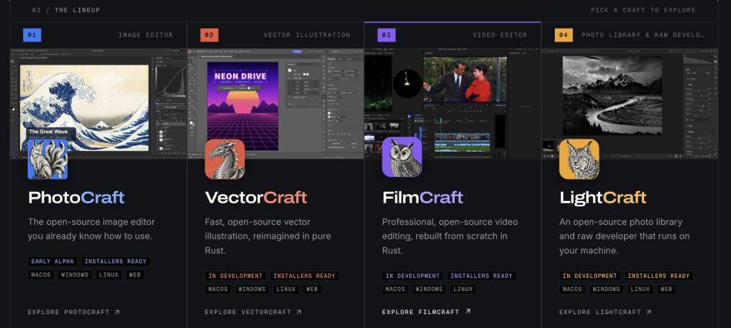The width and height of the screenshot is (731, 328).
Task: Click the PhotoCraft nine-tailed fox app icon
Action: (48, 159)
